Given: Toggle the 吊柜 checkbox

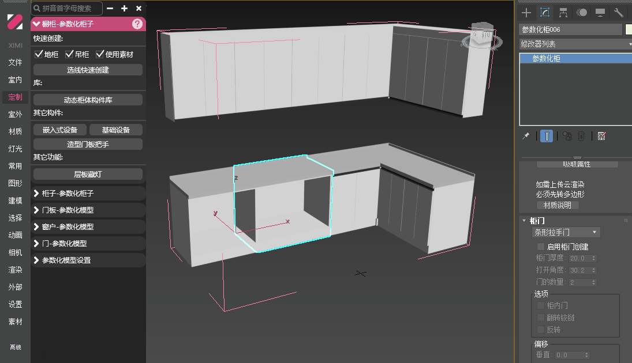Looking at the screenshot, I should tap(69, 54).
